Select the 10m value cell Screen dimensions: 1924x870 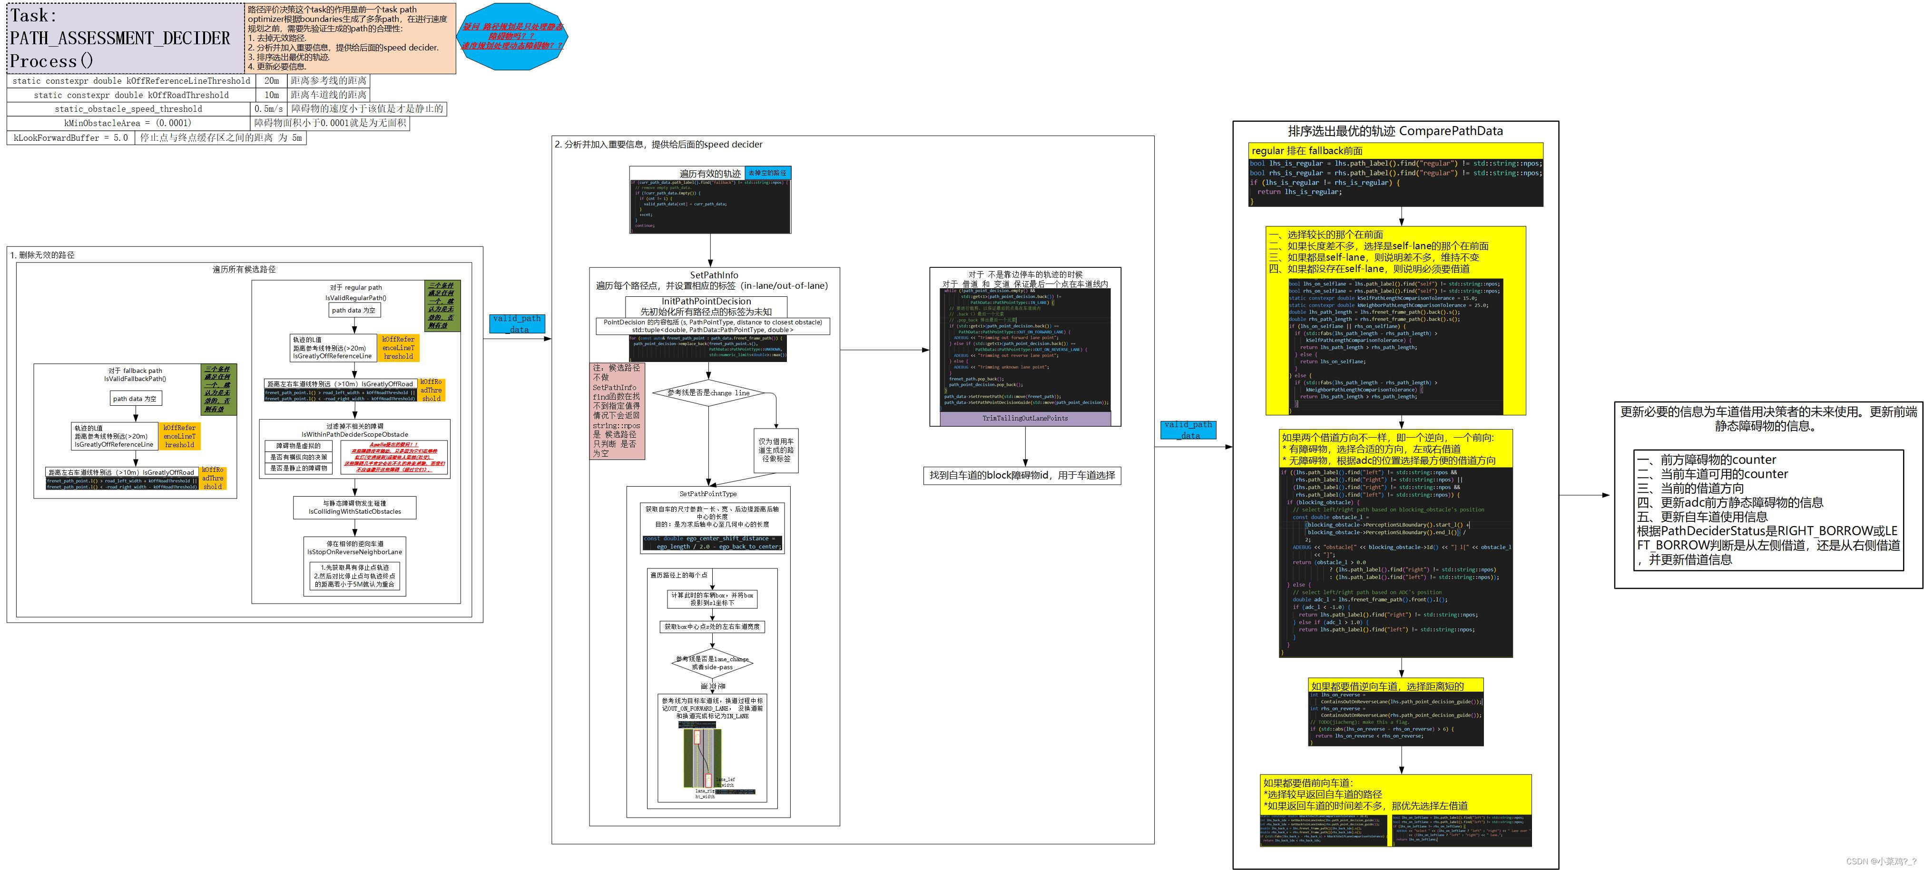[271, 95]
